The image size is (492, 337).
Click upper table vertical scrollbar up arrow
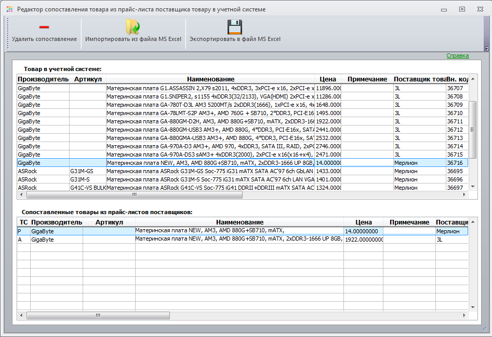[x=473, y=79]
